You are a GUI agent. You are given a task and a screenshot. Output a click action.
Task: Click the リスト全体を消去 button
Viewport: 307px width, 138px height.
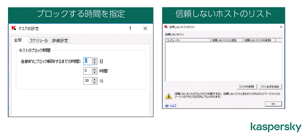click(x=270, y=86)
